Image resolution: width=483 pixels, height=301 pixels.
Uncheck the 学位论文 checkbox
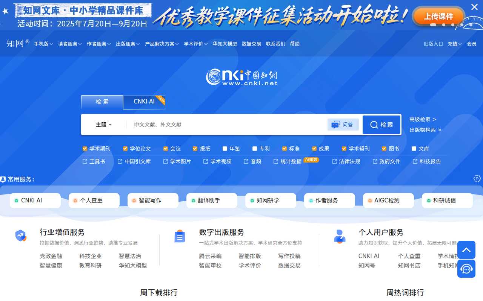125,149
